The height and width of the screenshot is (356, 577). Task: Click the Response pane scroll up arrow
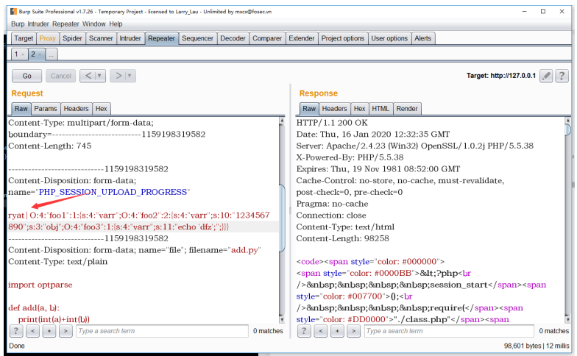tap(568, 121)
